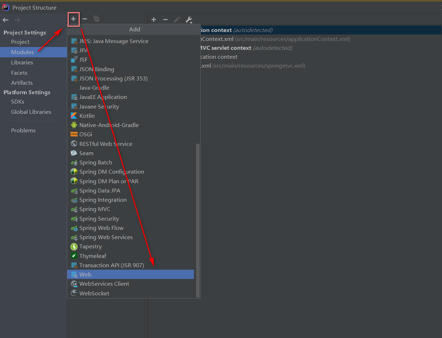
Task: Open the Problems section
Action: click(23, 130)
